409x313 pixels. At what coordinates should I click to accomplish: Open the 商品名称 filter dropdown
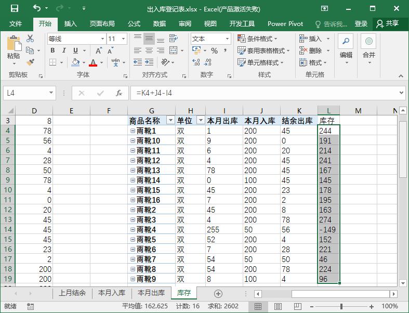(x=170, y=120)
